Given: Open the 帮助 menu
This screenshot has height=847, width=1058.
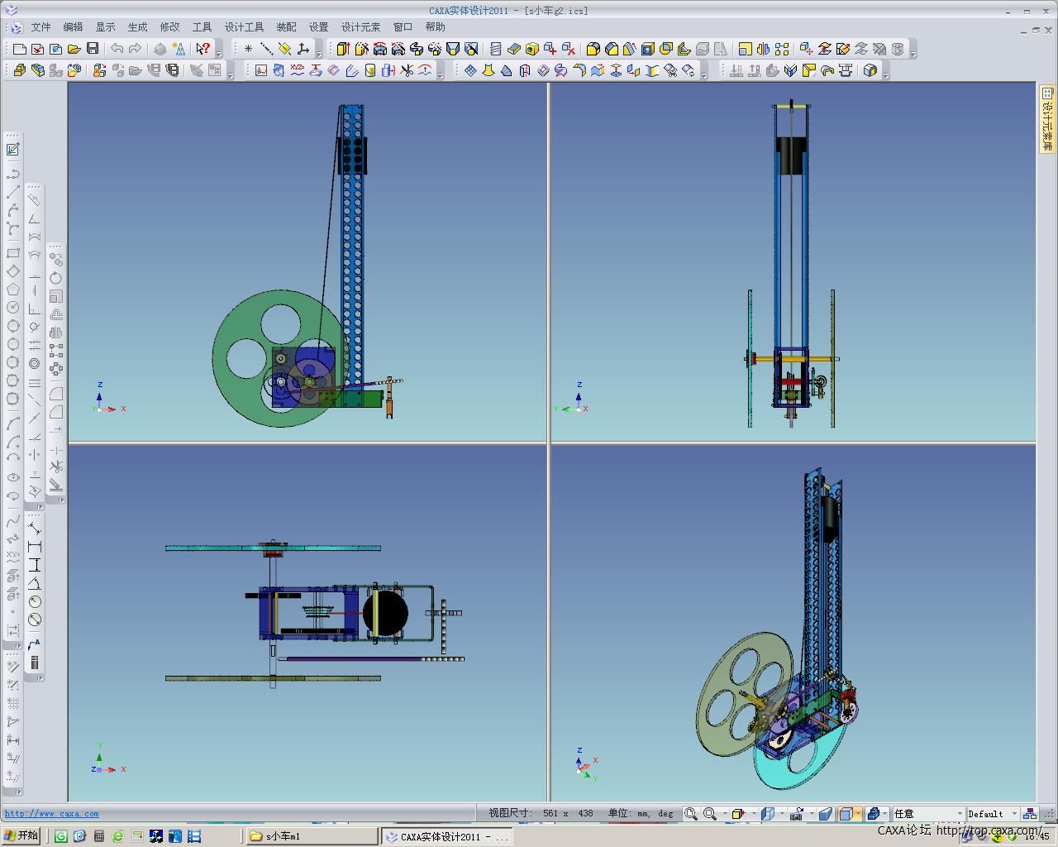Looking at the screenshot, I should pos(435,27).
